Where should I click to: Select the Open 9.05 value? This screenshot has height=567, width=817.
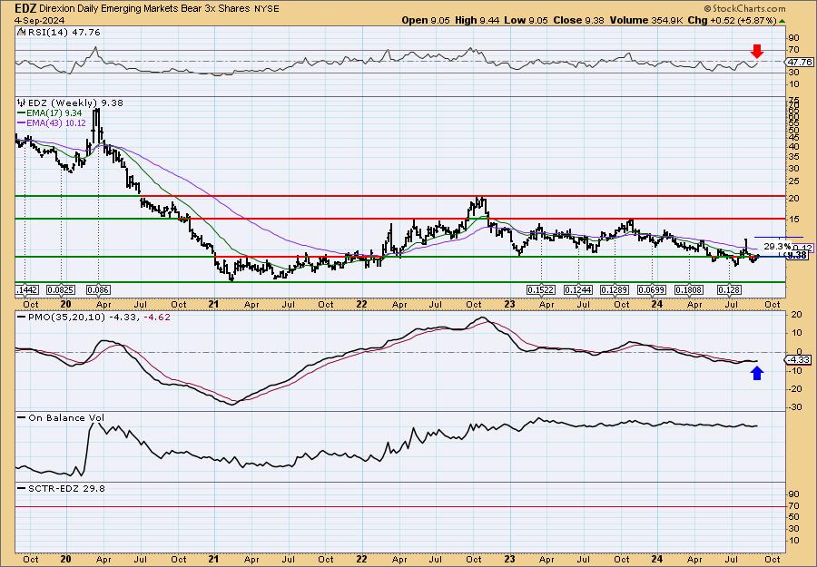point(426,20)
